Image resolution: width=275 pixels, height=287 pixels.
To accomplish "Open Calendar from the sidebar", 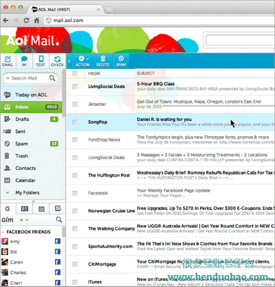I will pos(32,180).
